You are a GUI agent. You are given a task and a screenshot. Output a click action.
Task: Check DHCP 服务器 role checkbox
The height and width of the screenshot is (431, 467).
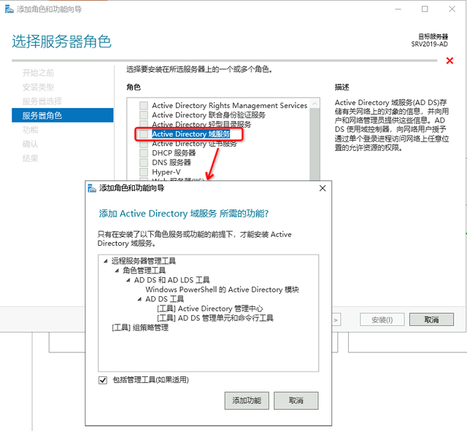[144, 153]
